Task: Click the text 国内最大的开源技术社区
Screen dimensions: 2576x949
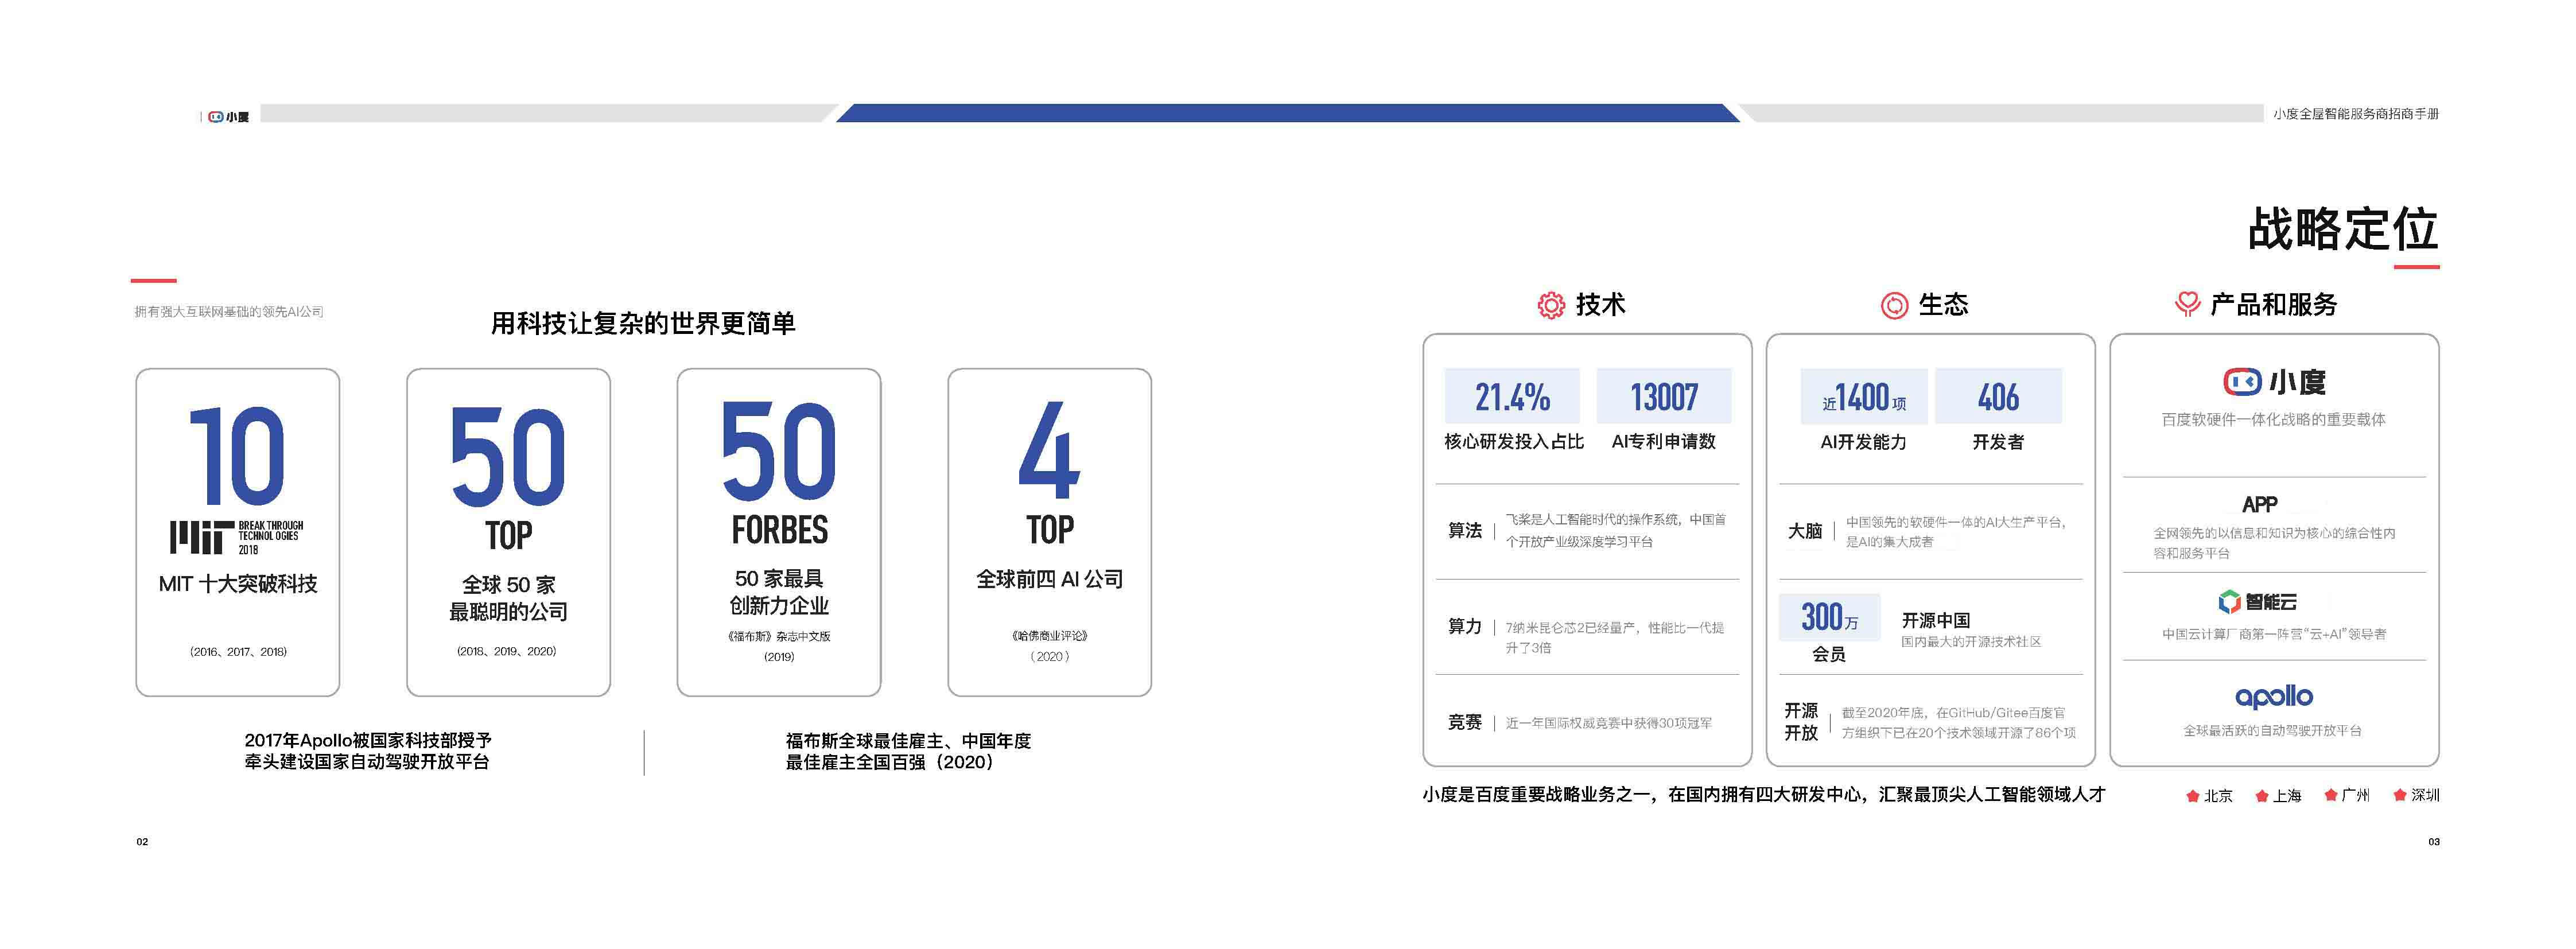Action: [1971, 642]
